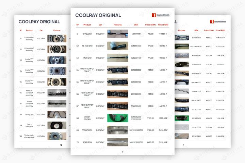Screen dimensions: 245x163
Task: Select the 9 432,00 ₽ ruble price
Action: (x=163, y=130)
